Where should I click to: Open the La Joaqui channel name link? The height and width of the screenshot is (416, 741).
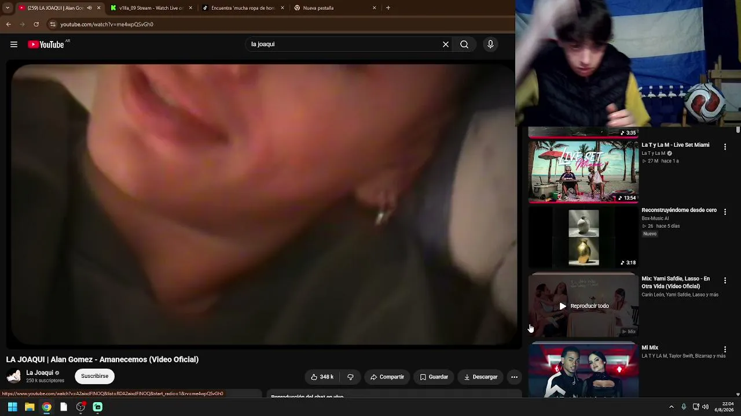click(39, 373)
